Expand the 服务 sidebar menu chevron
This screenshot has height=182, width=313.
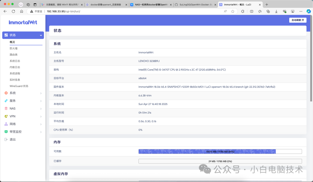(x=41, y=101)
